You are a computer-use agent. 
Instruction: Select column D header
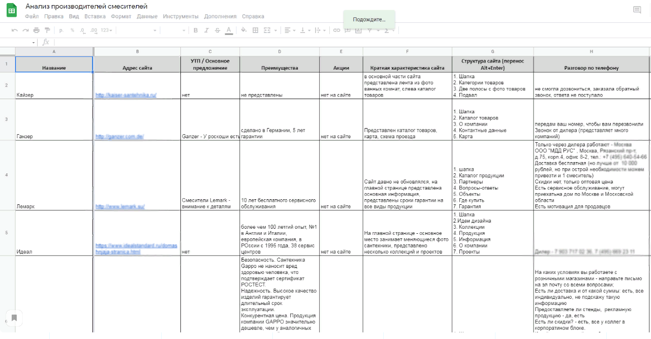pos(280,51)
